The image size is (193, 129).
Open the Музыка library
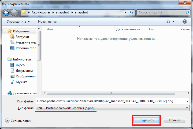[x=21, y=82]
